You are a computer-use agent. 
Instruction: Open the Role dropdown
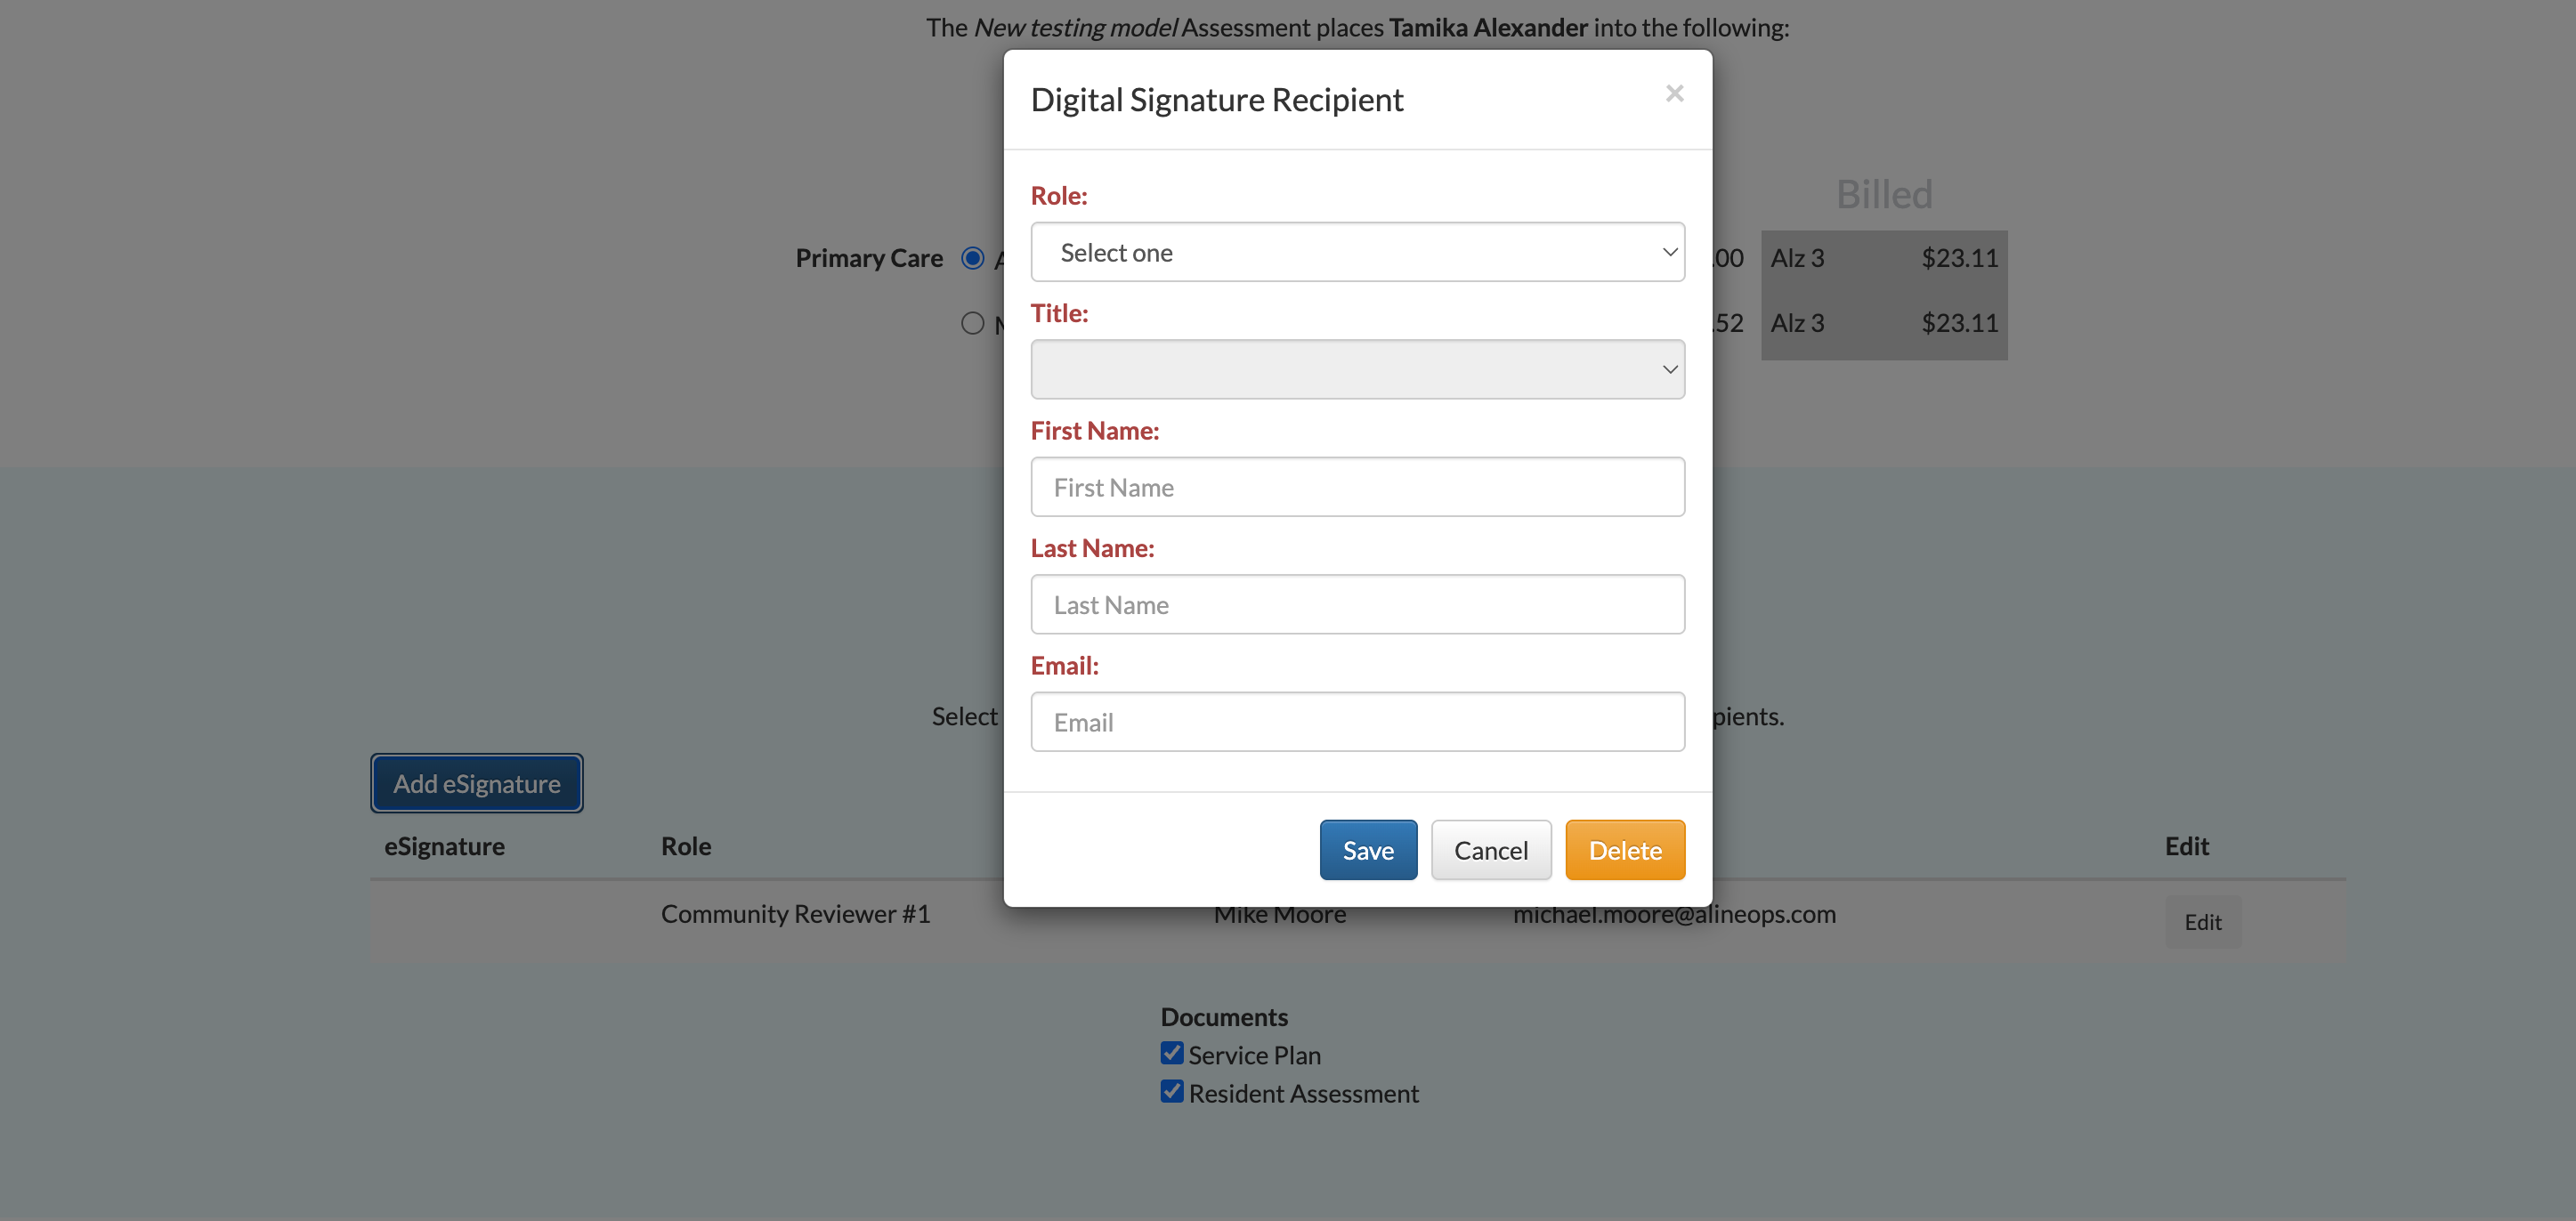pyautogui.click(x=1356, y=252)
